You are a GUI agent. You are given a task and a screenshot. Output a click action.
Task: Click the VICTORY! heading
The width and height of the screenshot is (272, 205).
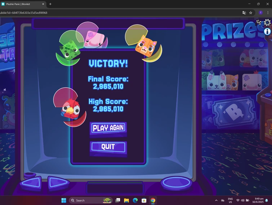(x=108, y=63)
